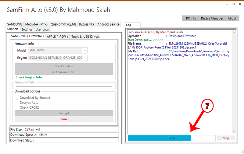The width and height of the screenshot is (244, 154).
Task: Click the 72% download progress bar
Action: [171, 138]
